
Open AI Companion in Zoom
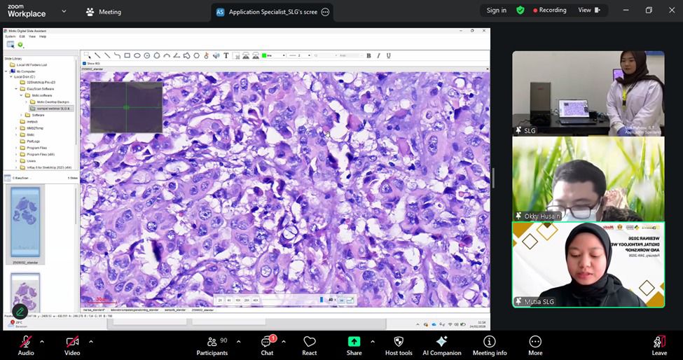coord(441,345)
